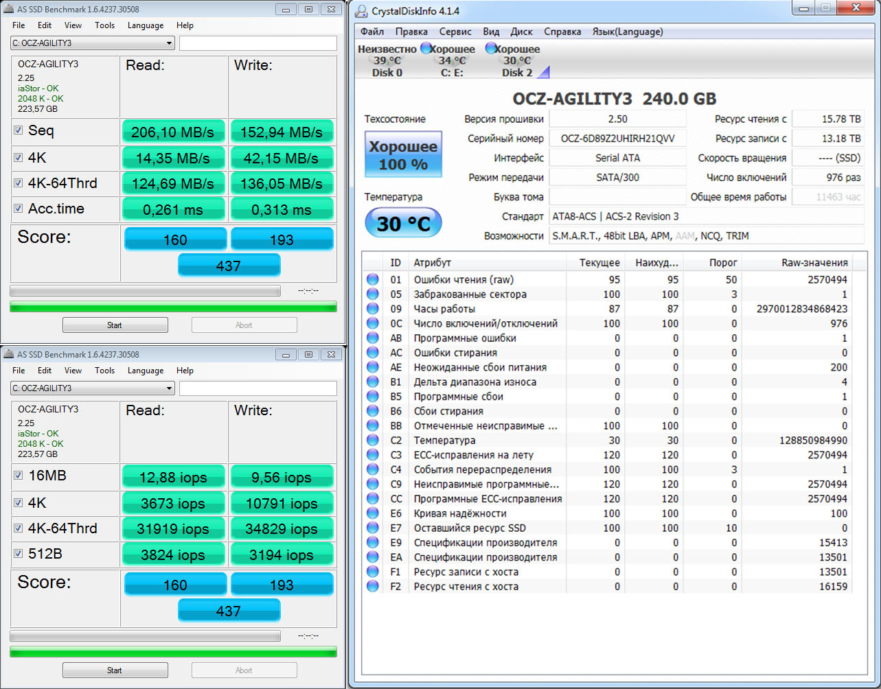Click the status orb for Число включений/отключений row
The height and width of the screenshot is (689, 881).
click(373, 323)
